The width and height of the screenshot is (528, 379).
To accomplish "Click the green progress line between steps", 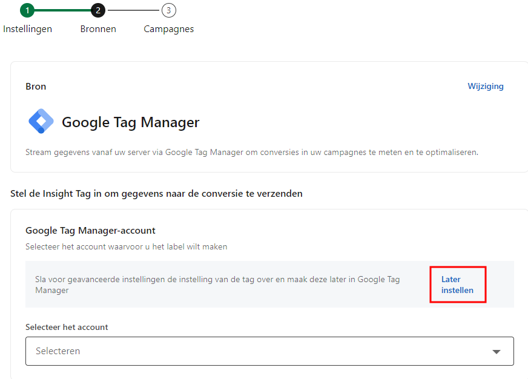I will point(62,10).
